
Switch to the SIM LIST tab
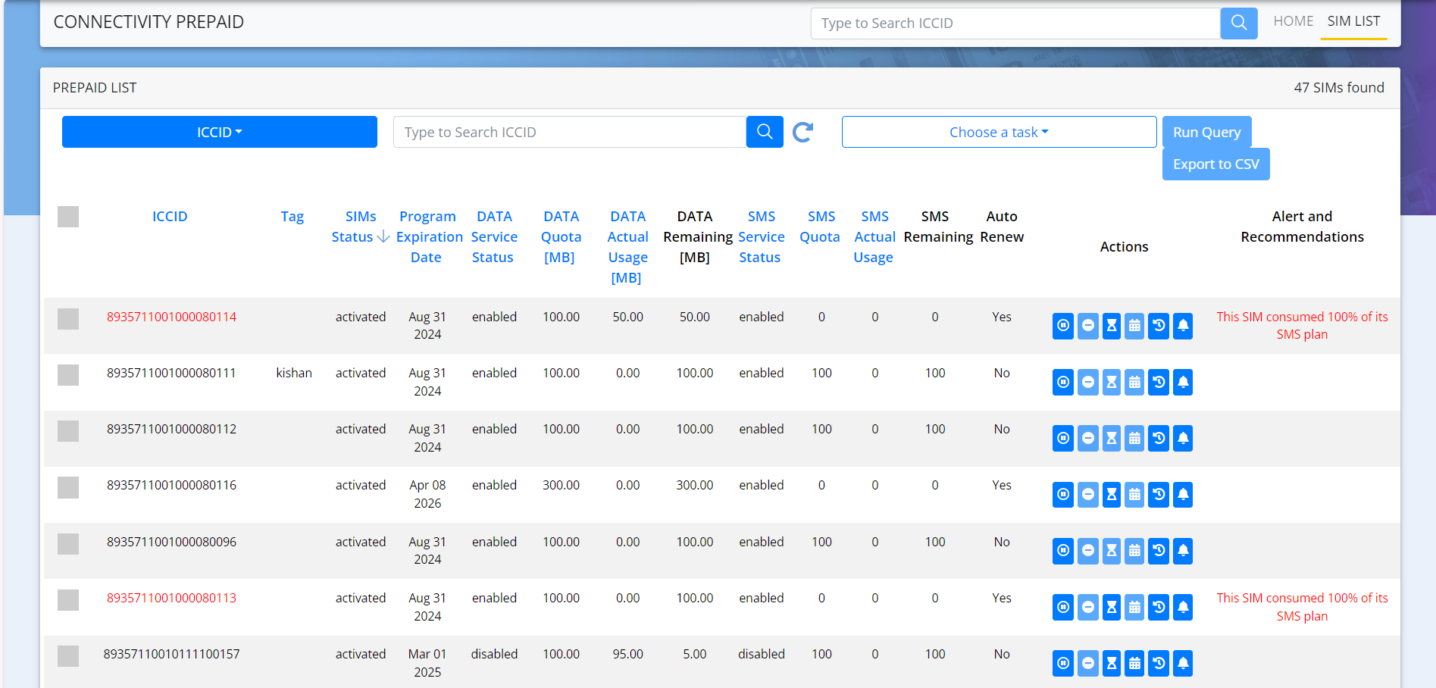click(1353, 21)
